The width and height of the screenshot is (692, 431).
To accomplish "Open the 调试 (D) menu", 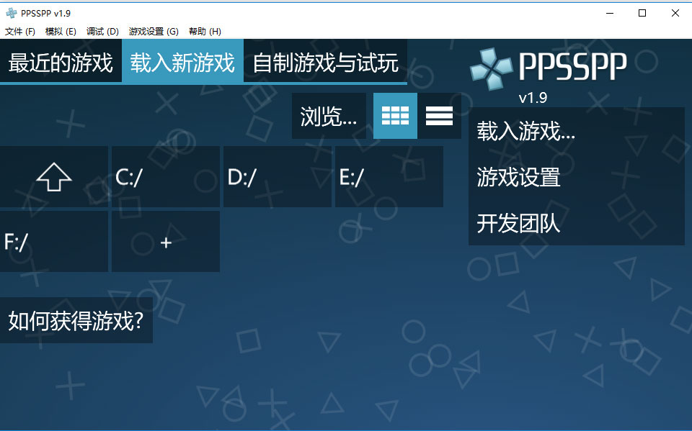I will tap(102, 31).
